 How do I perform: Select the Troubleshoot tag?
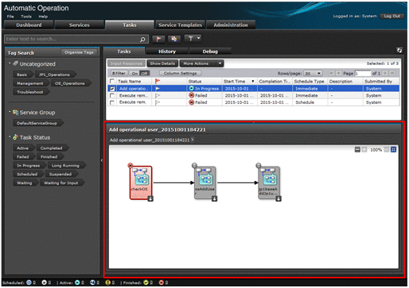(x=31, y=92)
